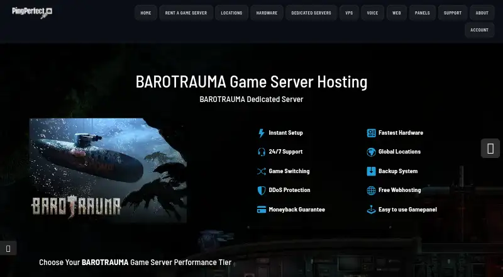
Task: Open the Support navigation button
Action: pyautogui.click(x=453, y=13)
